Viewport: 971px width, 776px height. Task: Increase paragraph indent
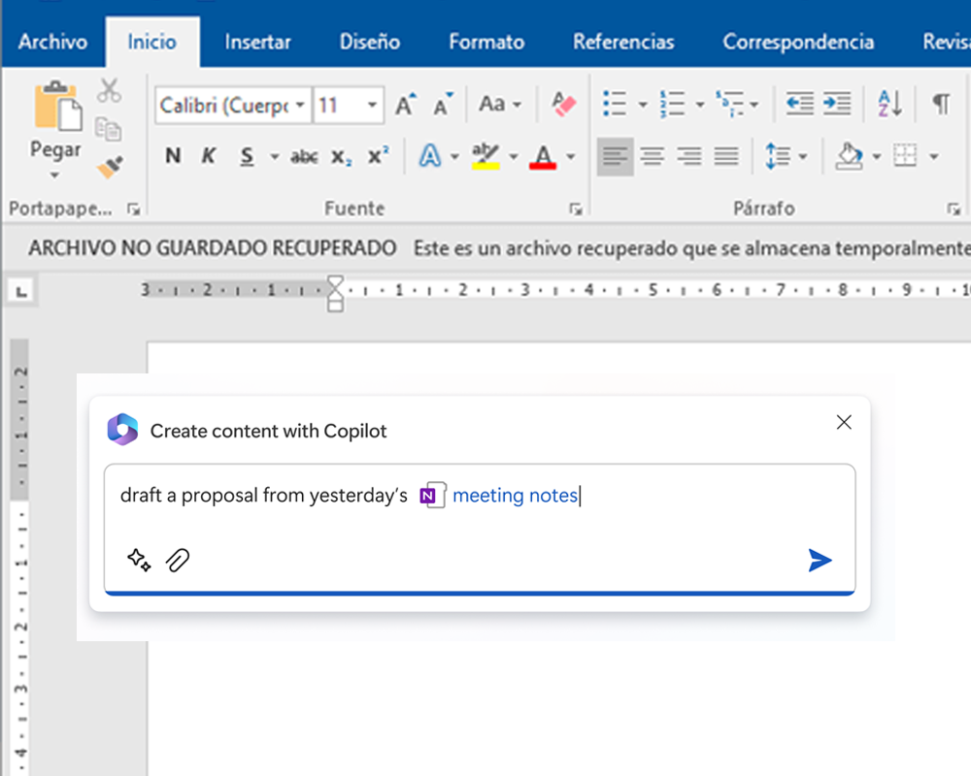(837, 104)
